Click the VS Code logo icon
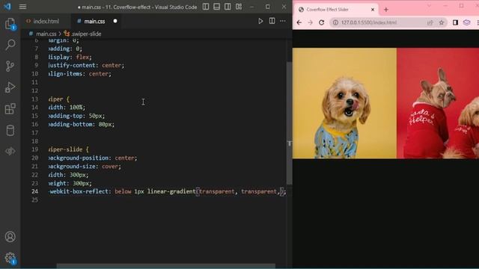Viewport: 479px width, 269px height. pos(7,7)
